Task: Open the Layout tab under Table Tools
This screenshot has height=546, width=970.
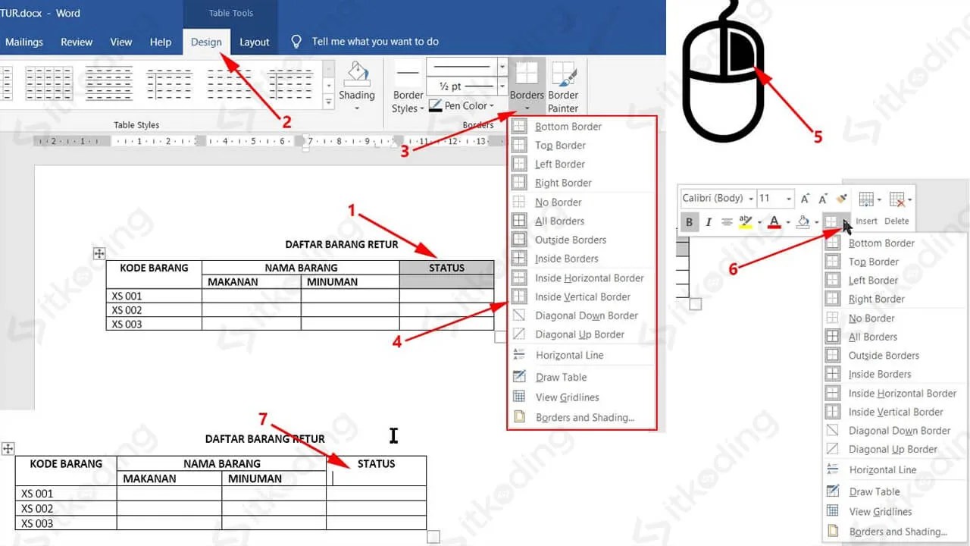Action: click(x=255, y=42)
